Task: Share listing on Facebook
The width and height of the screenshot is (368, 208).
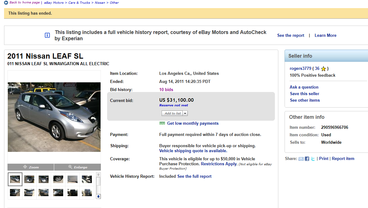Action: (307, 159)
